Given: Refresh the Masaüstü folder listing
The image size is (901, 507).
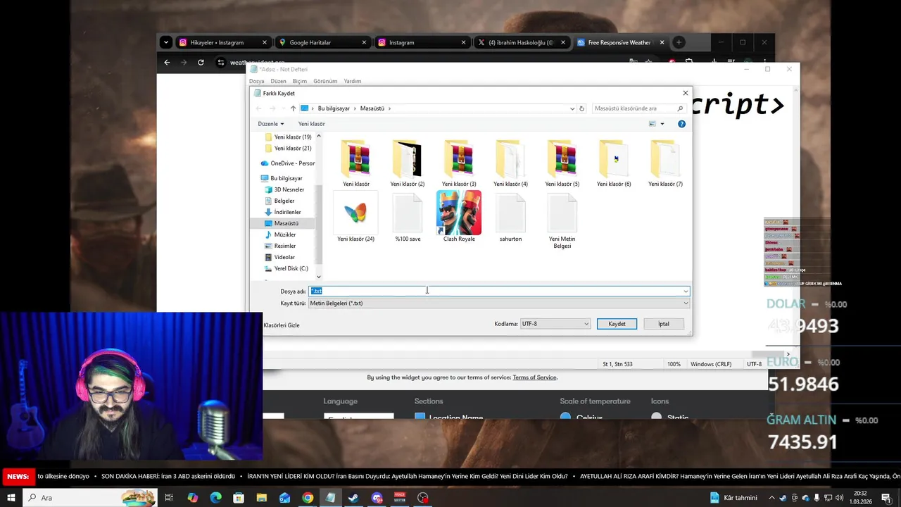Looking at the screenshot, I should [x=581, y=108].
